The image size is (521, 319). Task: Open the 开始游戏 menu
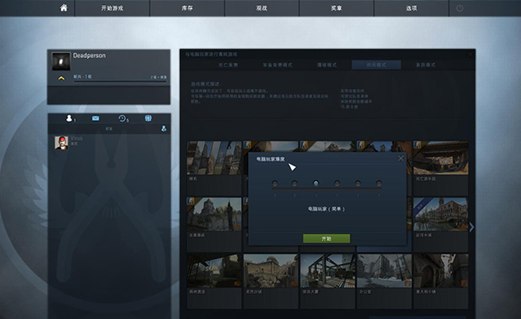click(x=112, y=8)
